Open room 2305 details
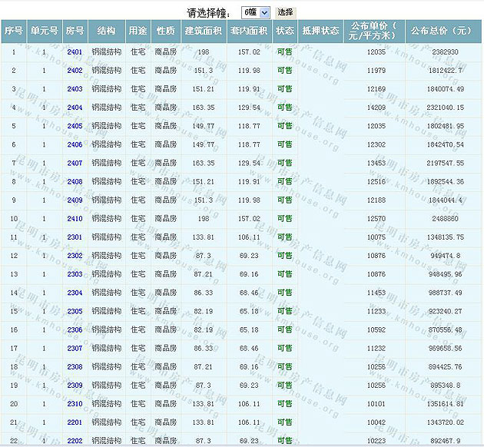Image resolution: width=484 pixels, height=447 pixels. [x=75, y=311]
